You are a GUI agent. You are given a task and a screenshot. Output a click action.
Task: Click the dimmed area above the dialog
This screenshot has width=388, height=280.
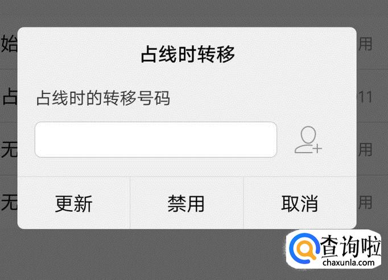(194, 12)
